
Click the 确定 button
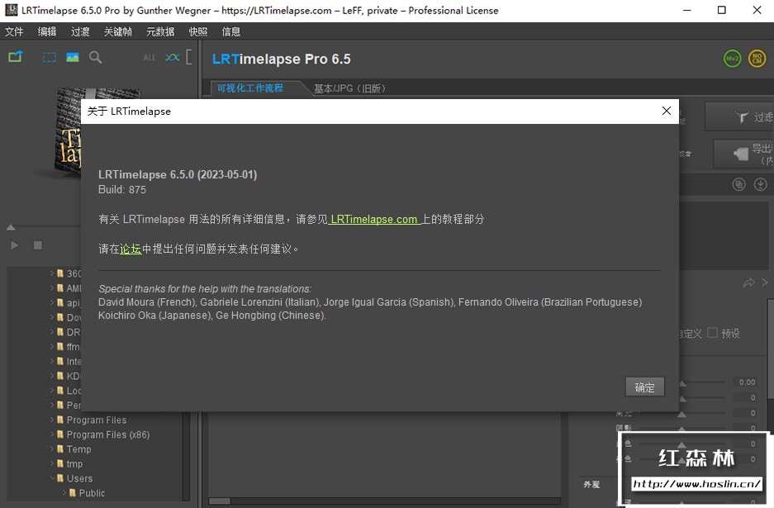tap(644, 387)
